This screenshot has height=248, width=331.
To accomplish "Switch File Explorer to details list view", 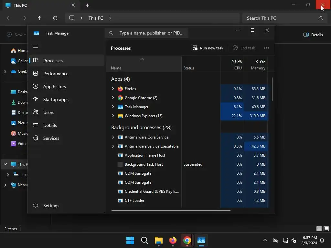I will pyautogui.click(x=319, y=229).
